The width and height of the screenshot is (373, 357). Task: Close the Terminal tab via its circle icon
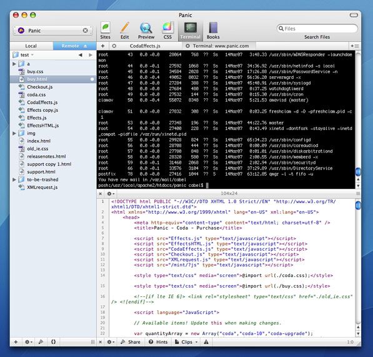[x=187, y=46]
